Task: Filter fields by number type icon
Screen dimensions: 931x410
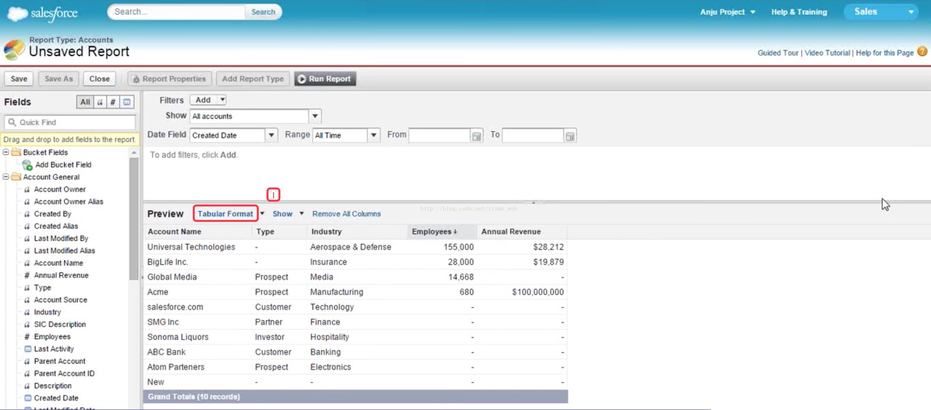Action: [113, 102]
